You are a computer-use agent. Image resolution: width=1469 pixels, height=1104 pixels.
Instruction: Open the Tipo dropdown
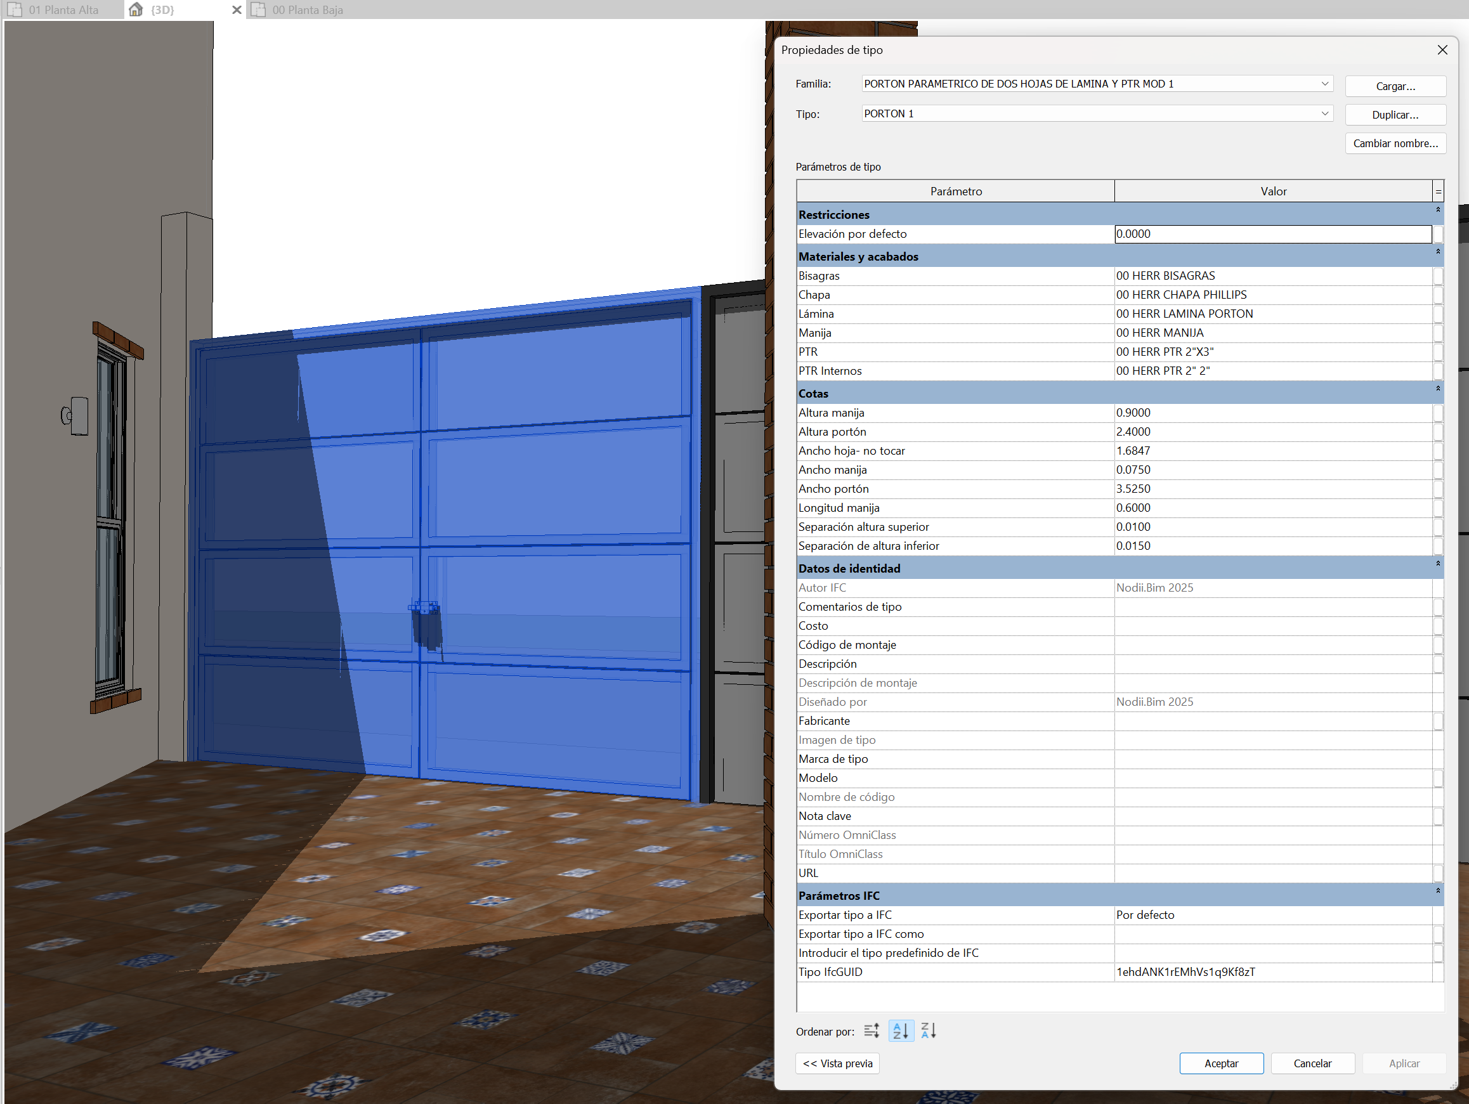[1097, 114]
